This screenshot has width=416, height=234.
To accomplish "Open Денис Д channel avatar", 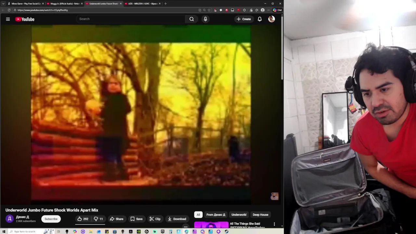I will (x=9, y=219).
